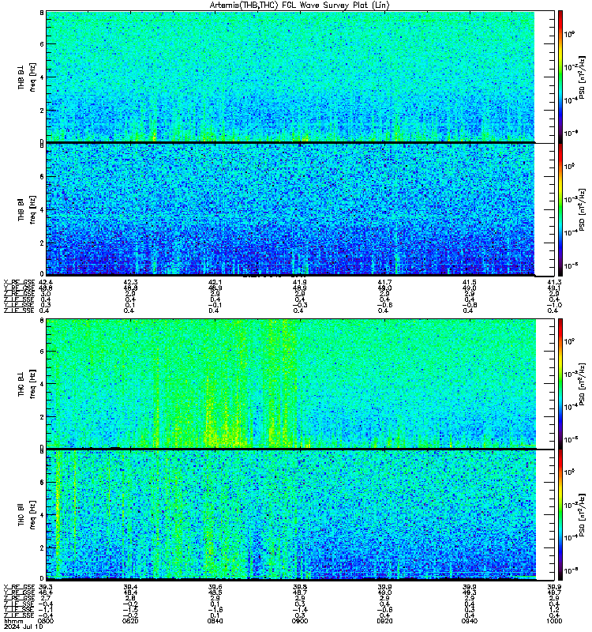This screenshot has height=632, width=592.
Task: Click the 0800 time tick label
Action: coord(46,621)
